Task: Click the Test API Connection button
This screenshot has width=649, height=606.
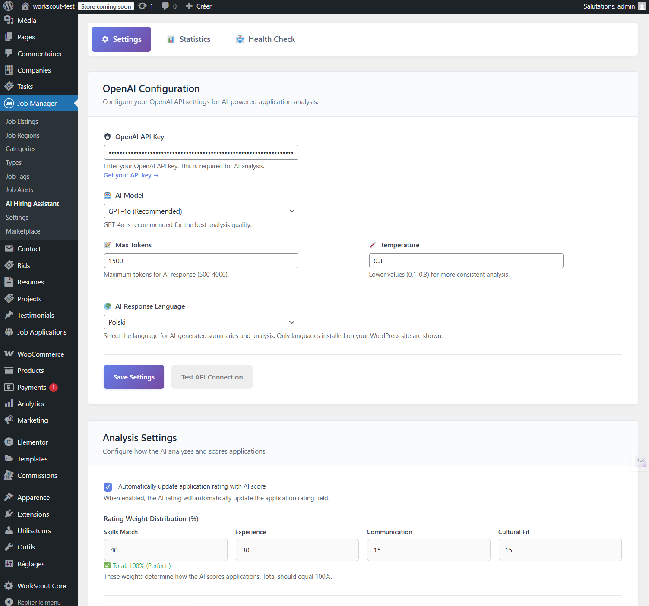Action: coord(212,377)
